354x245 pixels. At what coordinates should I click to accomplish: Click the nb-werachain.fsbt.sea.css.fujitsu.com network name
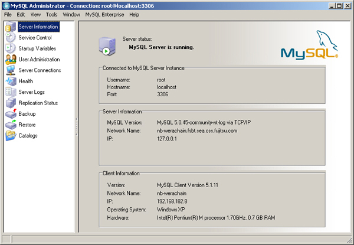point(197,130)
